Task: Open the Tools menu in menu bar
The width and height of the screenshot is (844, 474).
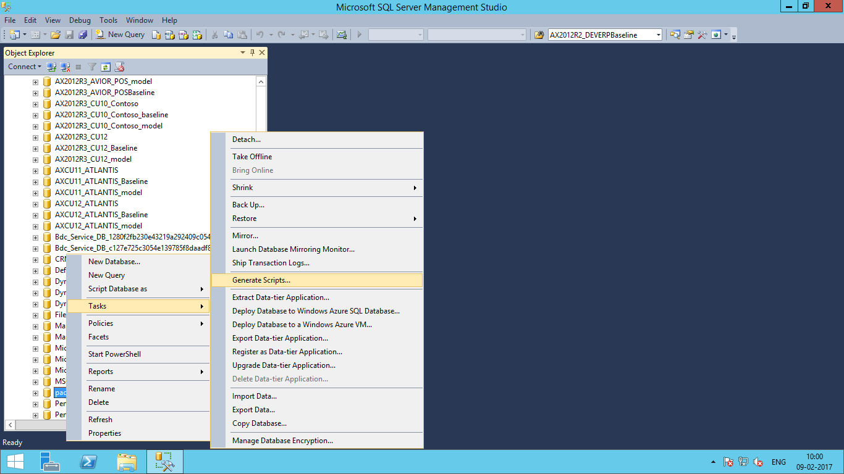Action: click(x=108, y=20)
